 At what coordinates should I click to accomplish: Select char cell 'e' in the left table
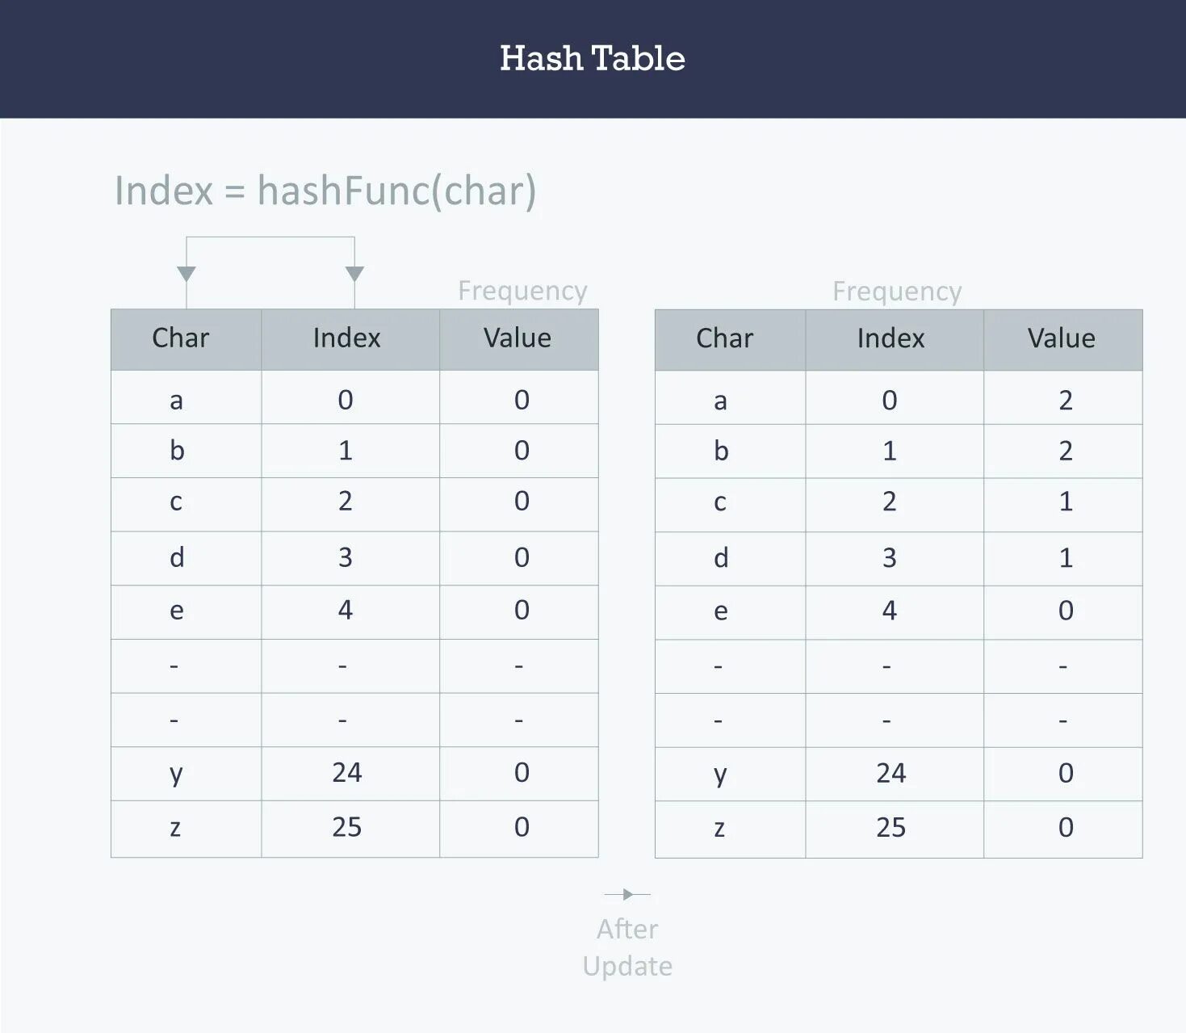[176, 611]
